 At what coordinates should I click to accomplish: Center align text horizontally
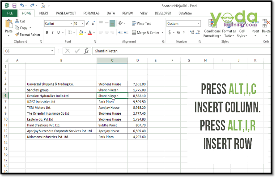click(x=106, y=32)
